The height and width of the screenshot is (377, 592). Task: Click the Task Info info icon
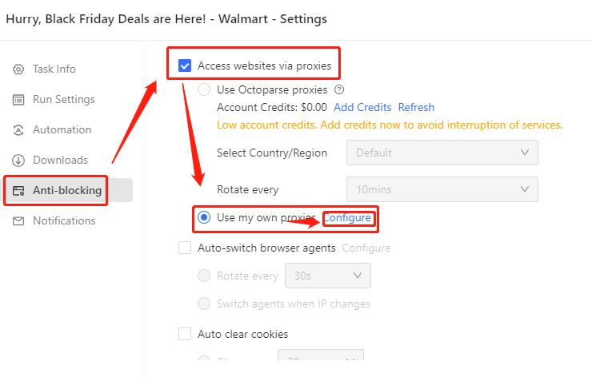18,69
